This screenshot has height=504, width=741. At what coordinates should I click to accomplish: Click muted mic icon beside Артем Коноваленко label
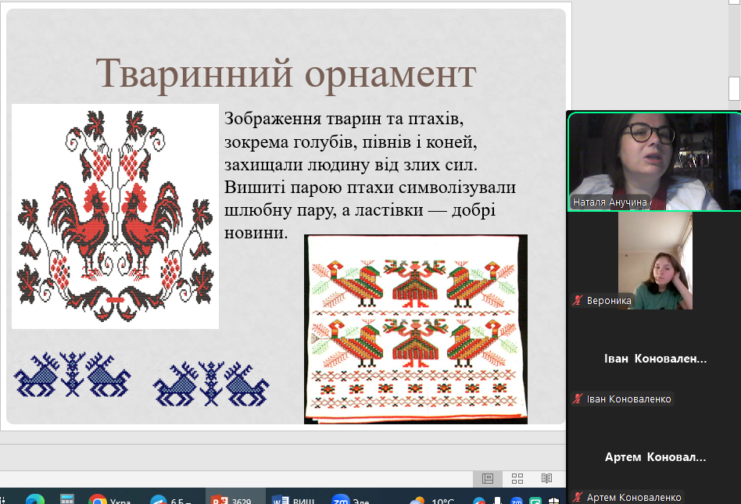(578, 497)
